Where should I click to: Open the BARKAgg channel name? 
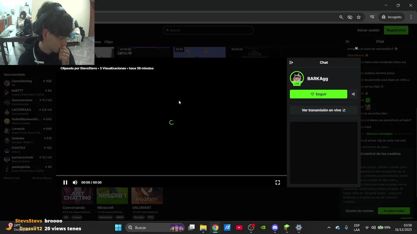(x=318, y=79)
